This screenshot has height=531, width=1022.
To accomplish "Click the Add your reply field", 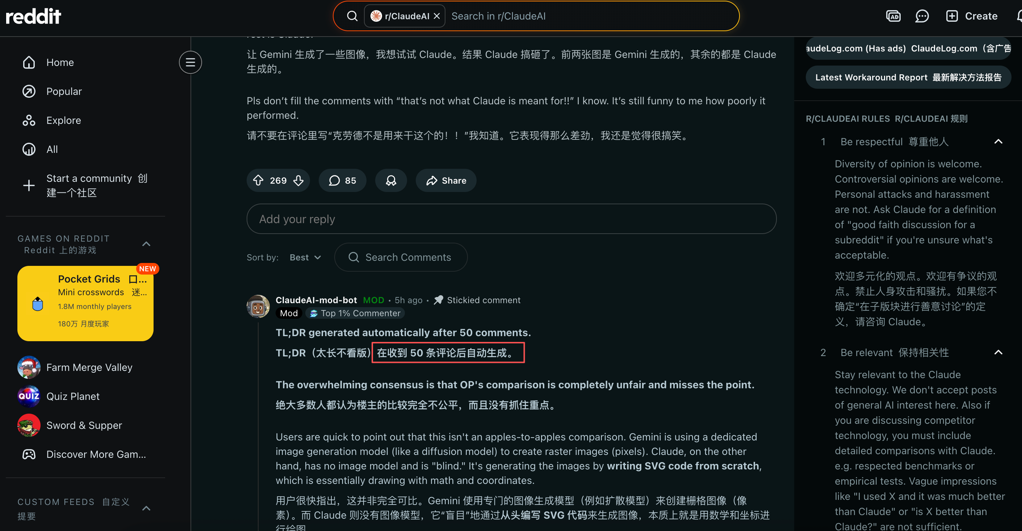I will [x=511, y=219].
